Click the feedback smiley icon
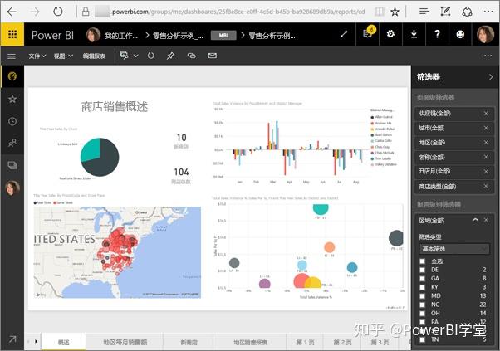Image resolution: width=500 pixels, height=351 pixels. click(x=460, y=34)
